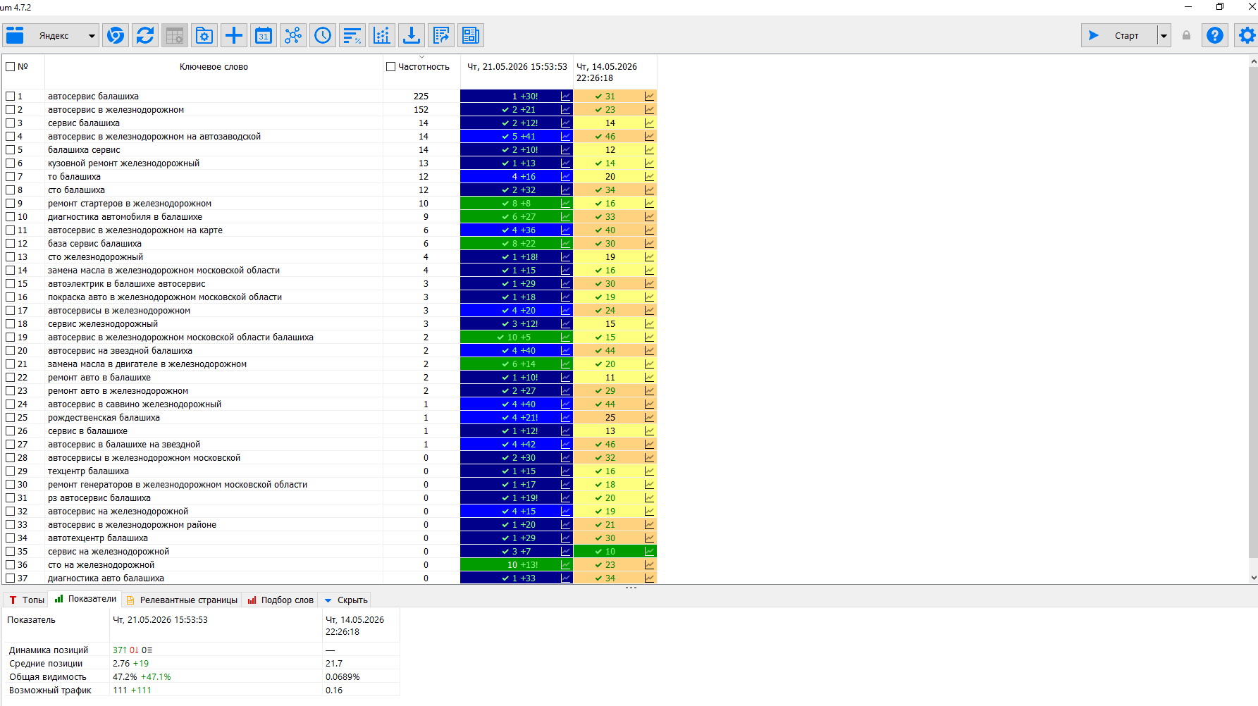
Task: Open chart icon in 14.05 cell for сервис на железнодорожной
Action: pyautogui.click(x=649, y=551)
